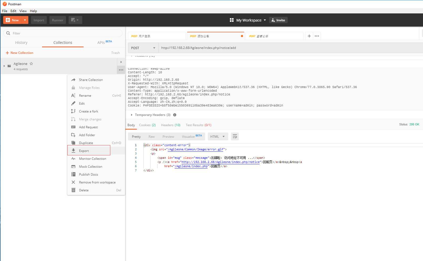Click the Agileone folder icon
This screenshot has width=423, height=261.
coord(9,66)
